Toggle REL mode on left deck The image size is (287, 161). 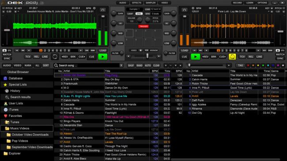[x=36, y=57]
